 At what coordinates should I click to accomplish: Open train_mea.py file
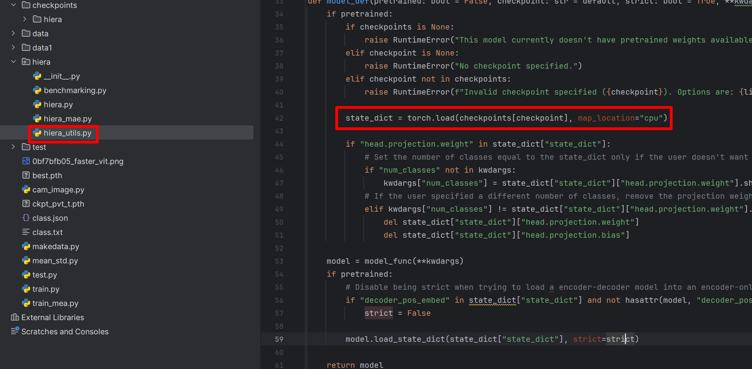pos(55,303)
